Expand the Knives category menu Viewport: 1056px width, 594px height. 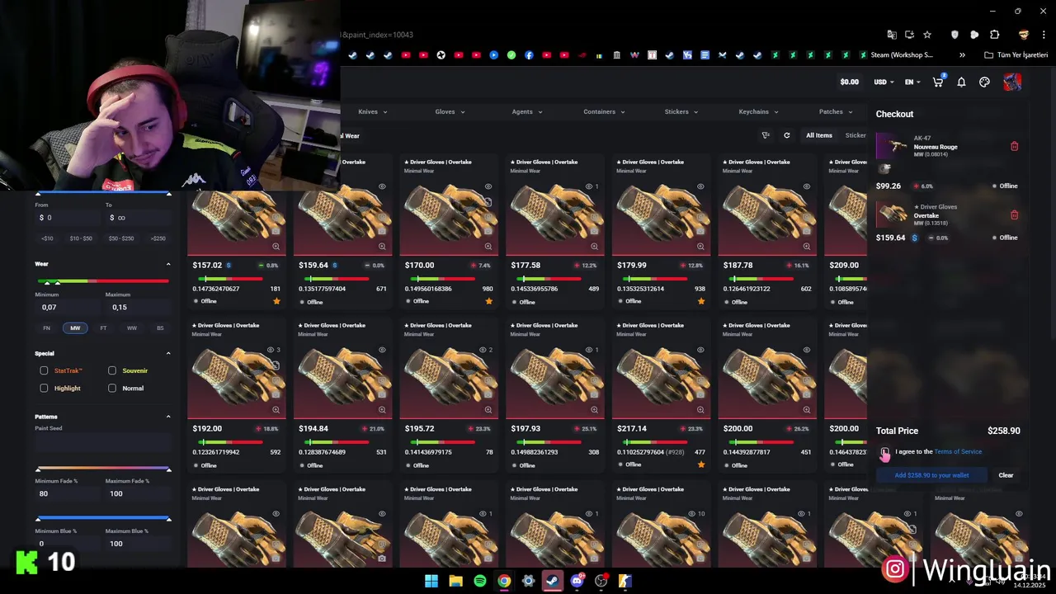373,111
